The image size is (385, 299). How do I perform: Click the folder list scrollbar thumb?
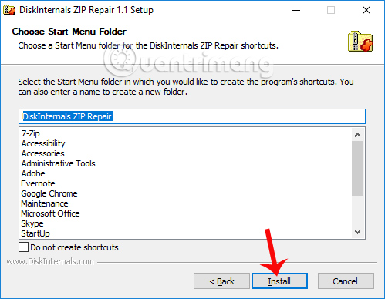click(357, 168)
